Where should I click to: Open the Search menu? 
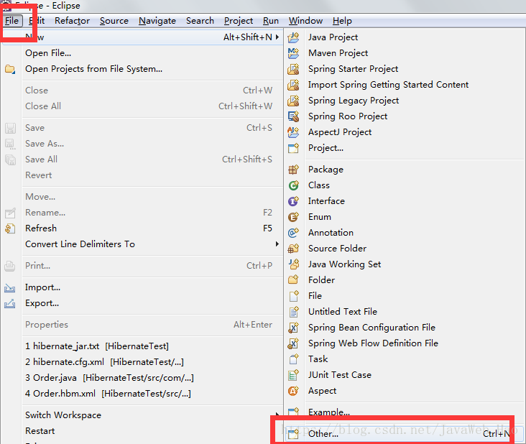pos(200,21)
